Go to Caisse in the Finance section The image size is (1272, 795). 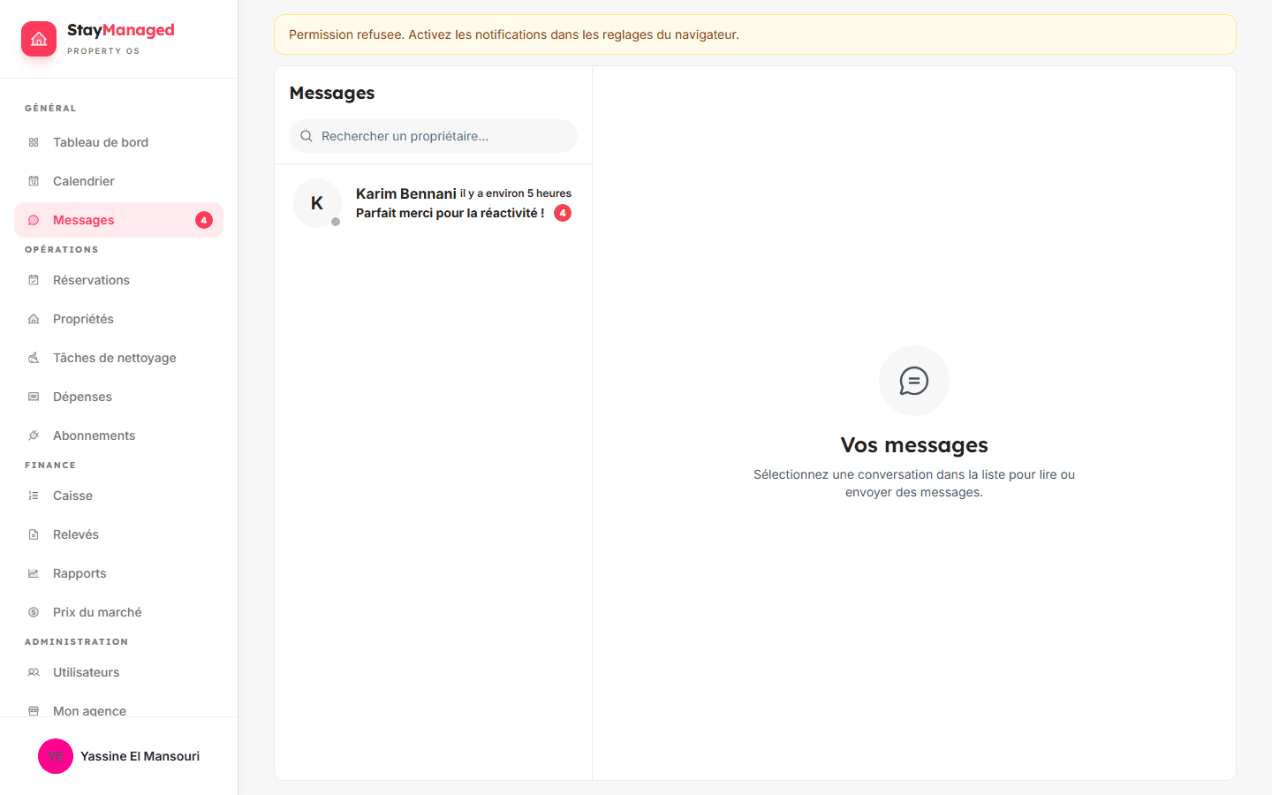72,496
